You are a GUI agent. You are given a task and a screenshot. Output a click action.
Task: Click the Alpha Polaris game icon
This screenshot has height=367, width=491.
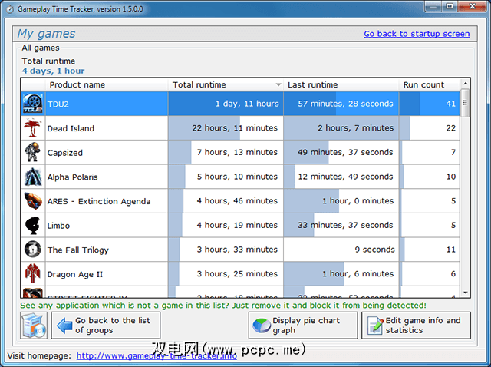click(x=33, y=177)
